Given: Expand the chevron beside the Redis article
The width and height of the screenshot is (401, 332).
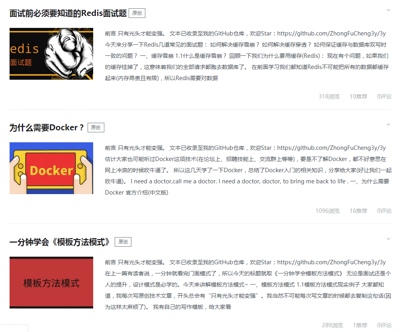Looking at the screenshot, I should (x=389, y=10).
